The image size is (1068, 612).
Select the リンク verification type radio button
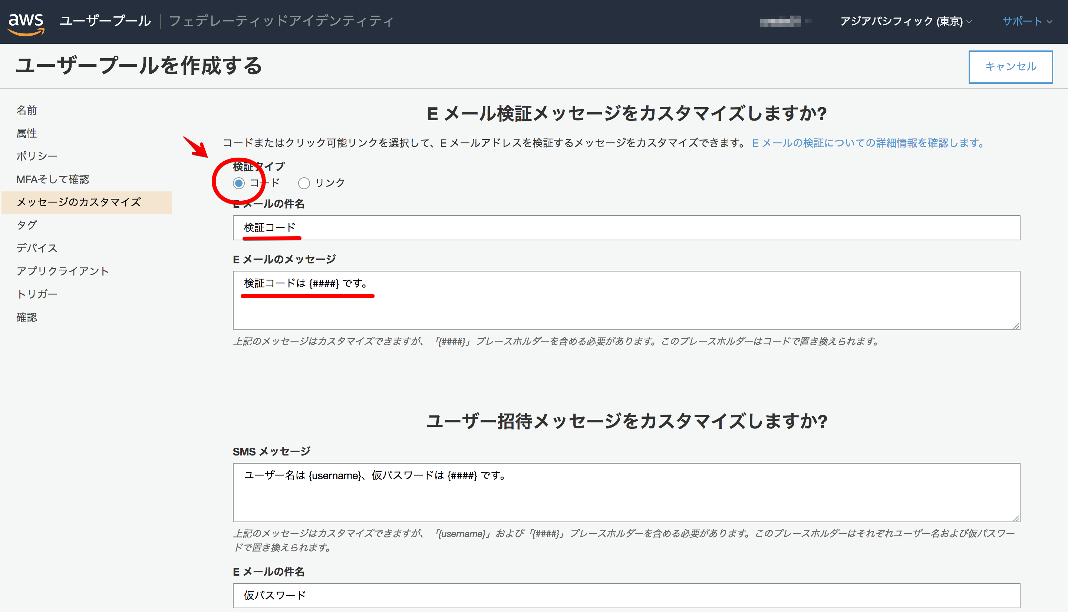click(x=304, y=183)
